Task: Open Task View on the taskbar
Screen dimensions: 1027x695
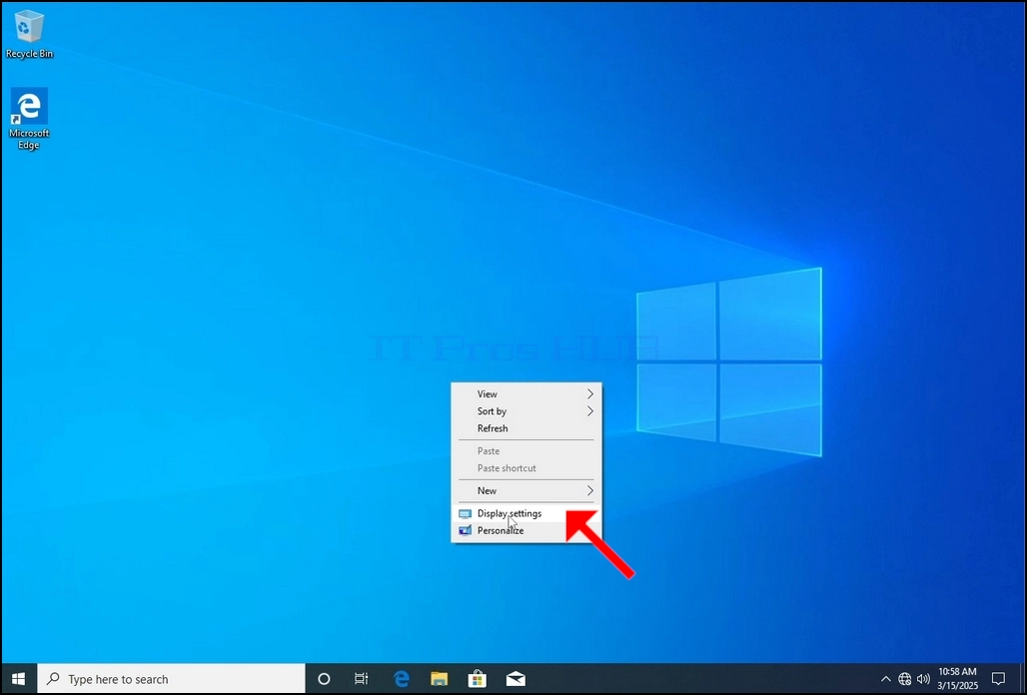Action: pyautogui.click(x=361, y=679)
